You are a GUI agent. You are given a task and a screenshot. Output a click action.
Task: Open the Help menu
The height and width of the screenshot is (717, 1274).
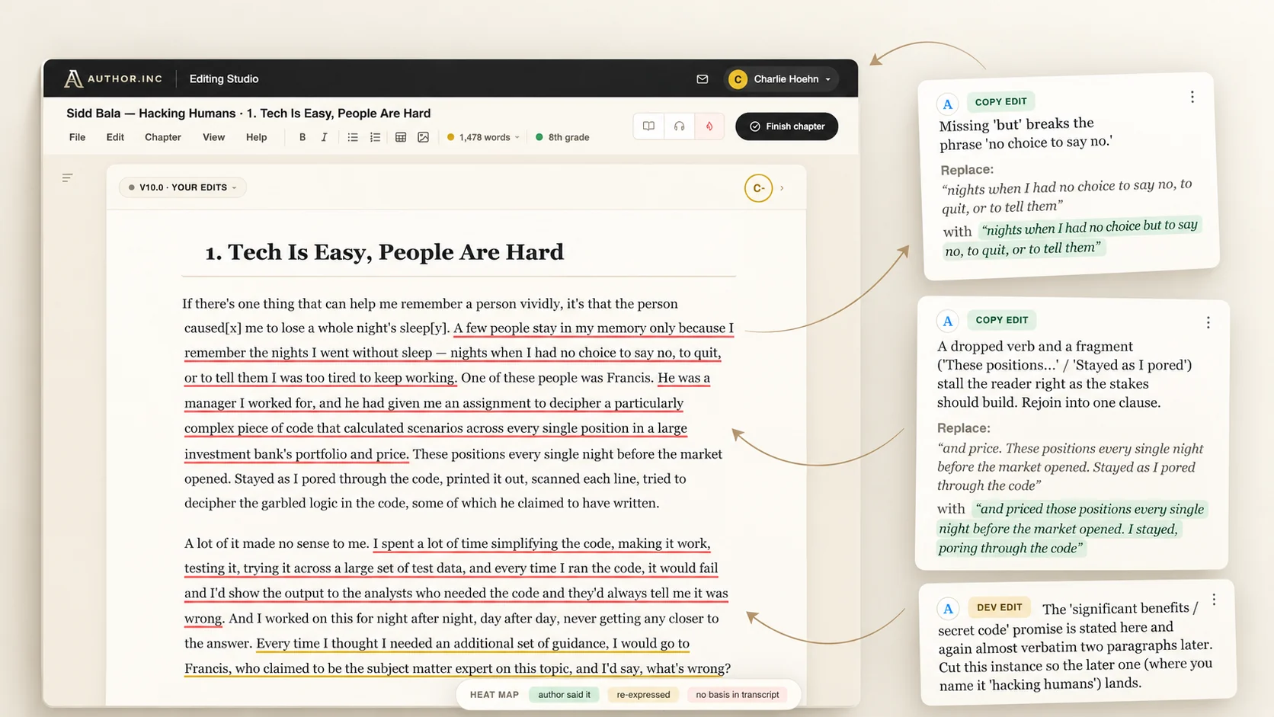pyautogui.click(x=256, y=137)
